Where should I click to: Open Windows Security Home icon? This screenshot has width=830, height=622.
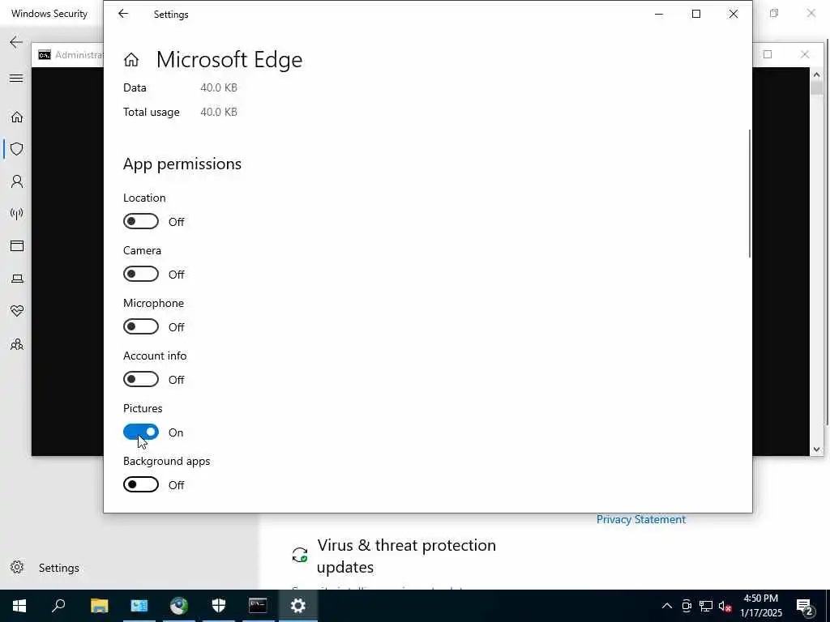pyautogui.click(x=17, y=117)
